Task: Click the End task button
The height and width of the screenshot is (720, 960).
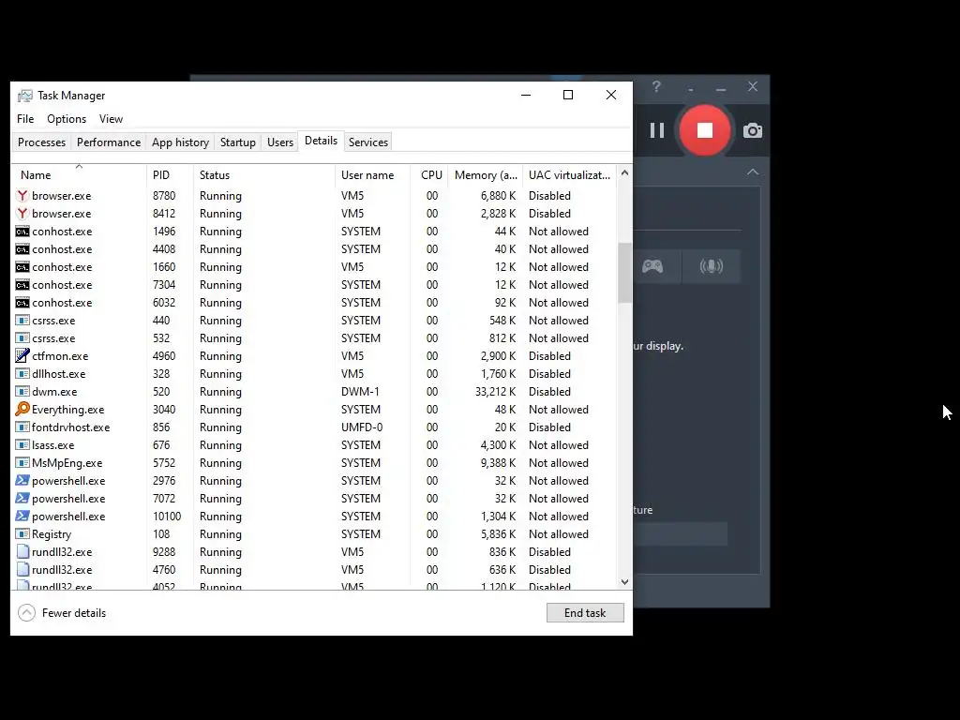Action: (x=585, y=613)
